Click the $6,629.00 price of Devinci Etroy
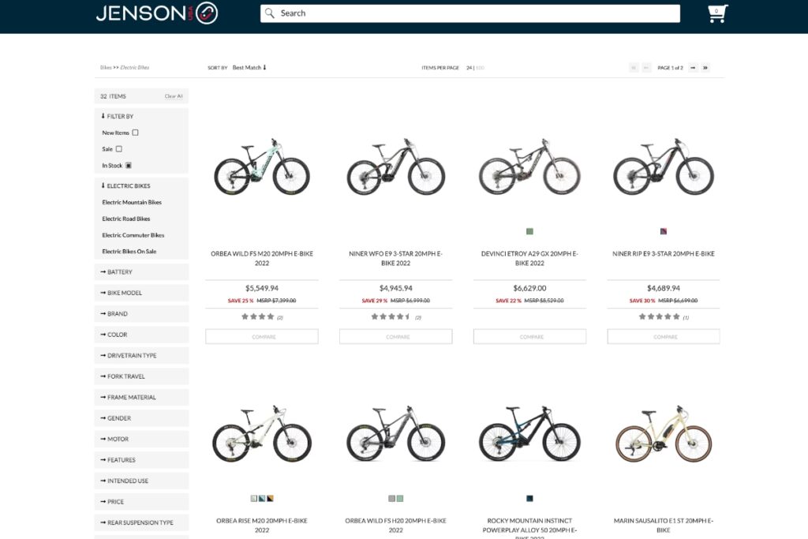Image resolution: width=808 pixels, height=539 pixels. coord(529,288)
